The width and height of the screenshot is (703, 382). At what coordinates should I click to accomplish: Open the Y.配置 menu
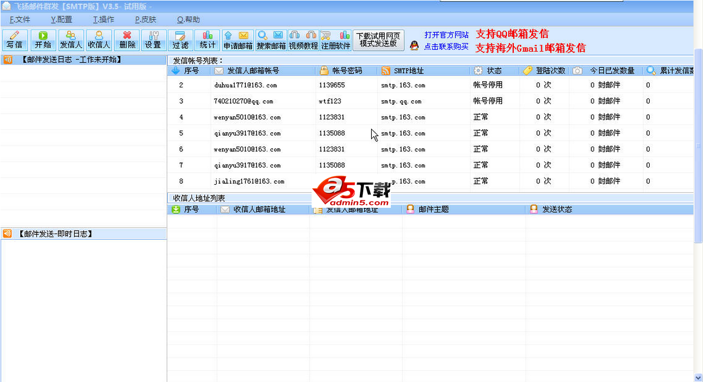[61, 20]
